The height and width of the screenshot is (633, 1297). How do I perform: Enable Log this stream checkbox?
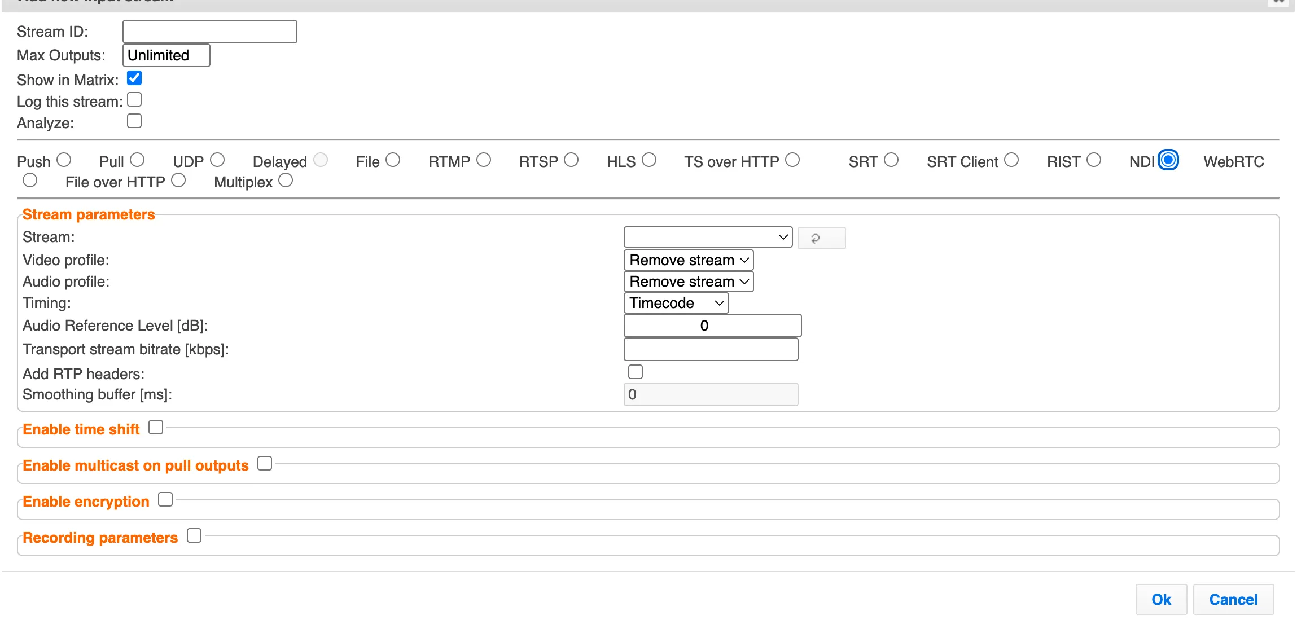tap(134, 99)
